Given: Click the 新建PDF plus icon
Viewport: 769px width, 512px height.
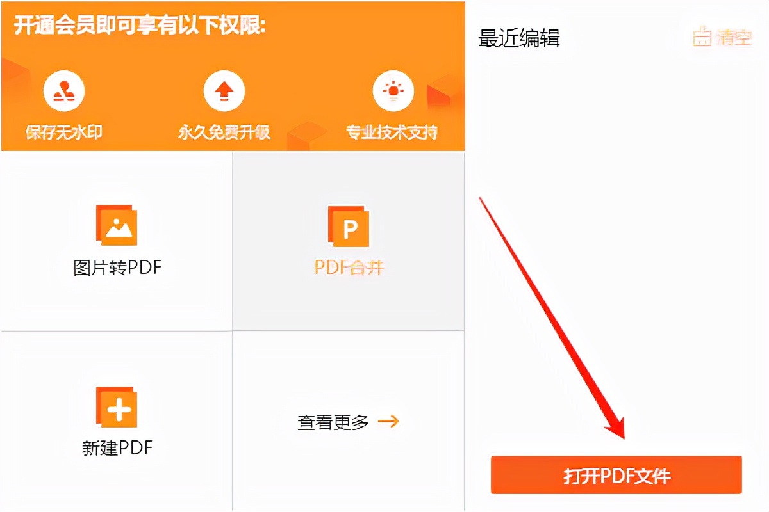Looking at the screenshot, I should pyautogui.click(x=117, y=407).
